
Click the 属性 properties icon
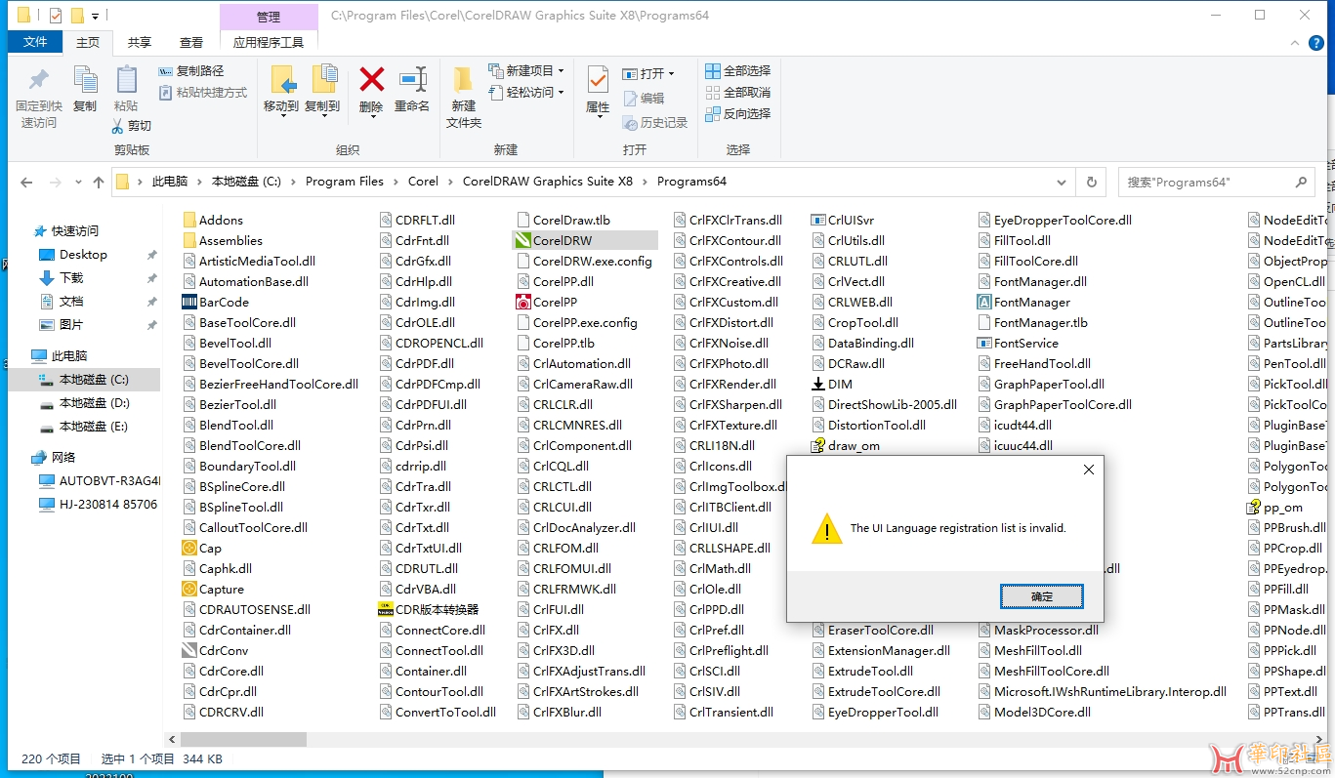pyautogui.click(x=598, y=81)
